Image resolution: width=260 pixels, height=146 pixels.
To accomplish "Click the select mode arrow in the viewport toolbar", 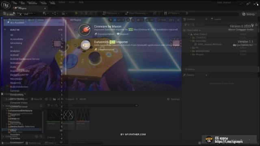I will point(111,20).
